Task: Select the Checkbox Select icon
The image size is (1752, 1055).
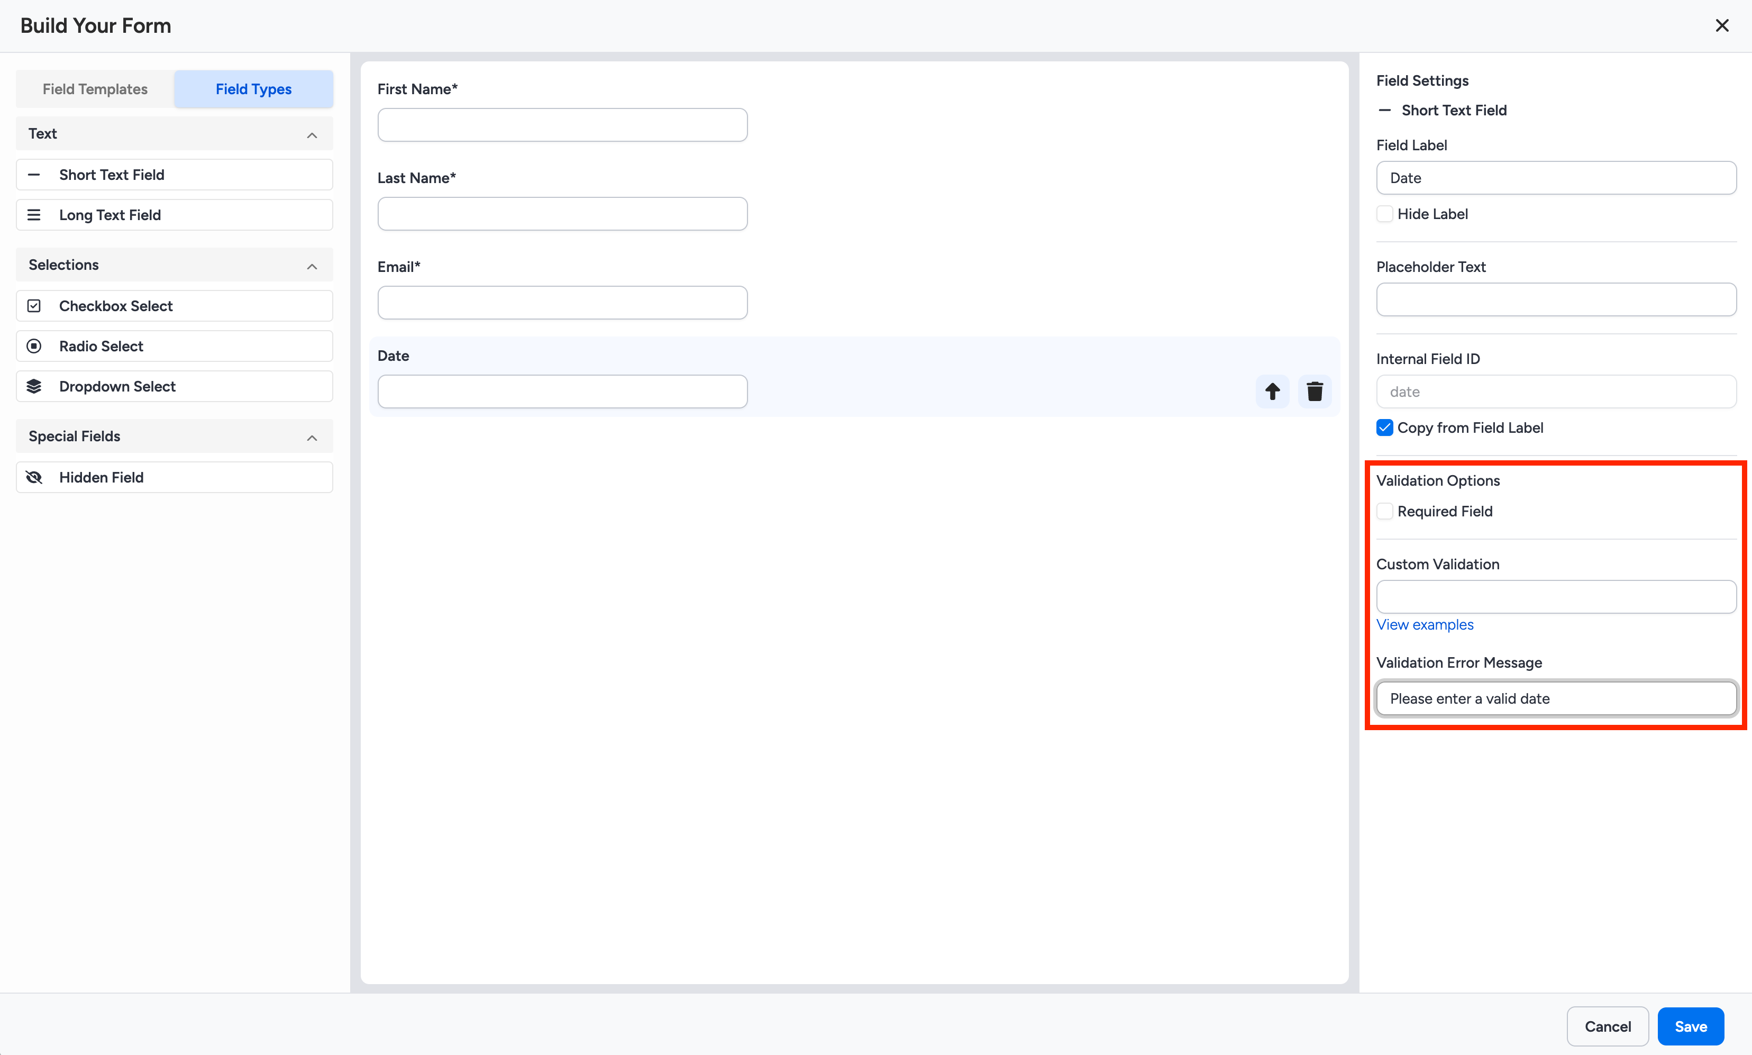Action: (x=33, y=306)
